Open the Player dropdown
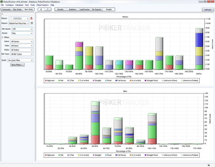 (19, 18)
